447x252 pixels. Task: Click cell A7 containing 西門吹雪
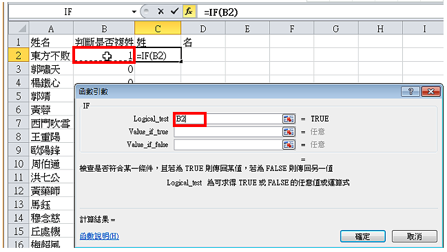pos(51,123)
